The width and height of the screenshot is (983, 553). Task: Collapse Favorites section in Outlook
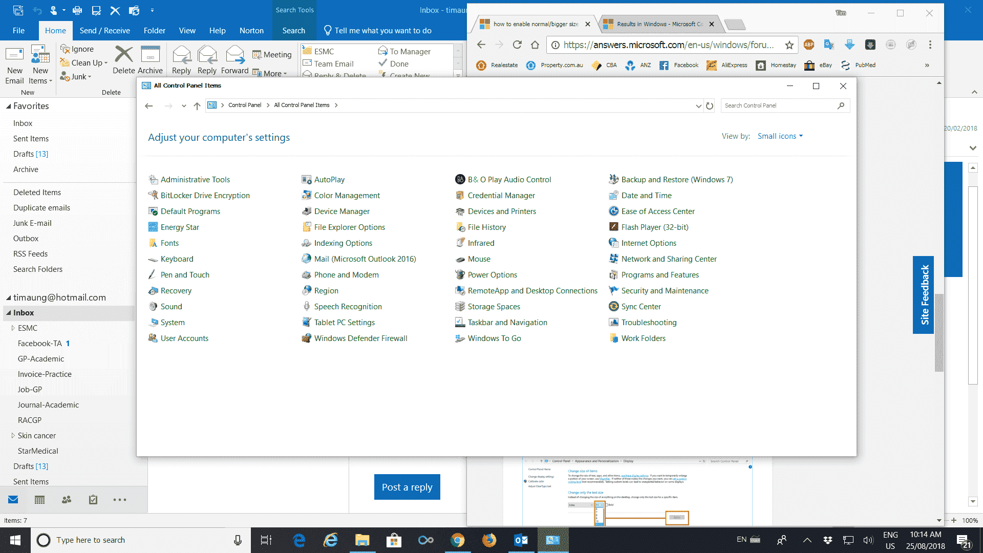coord(8,107)
